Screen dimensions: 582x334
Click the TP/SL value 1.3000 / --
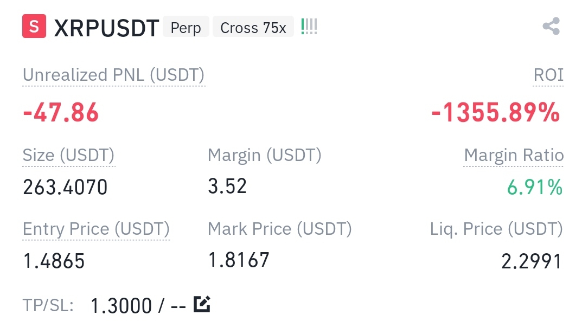tap(138, 306)
